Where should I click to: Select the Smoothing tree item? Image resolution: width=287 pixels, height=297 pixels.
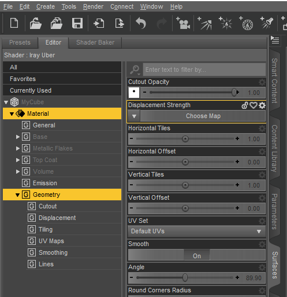click(53, 252)
